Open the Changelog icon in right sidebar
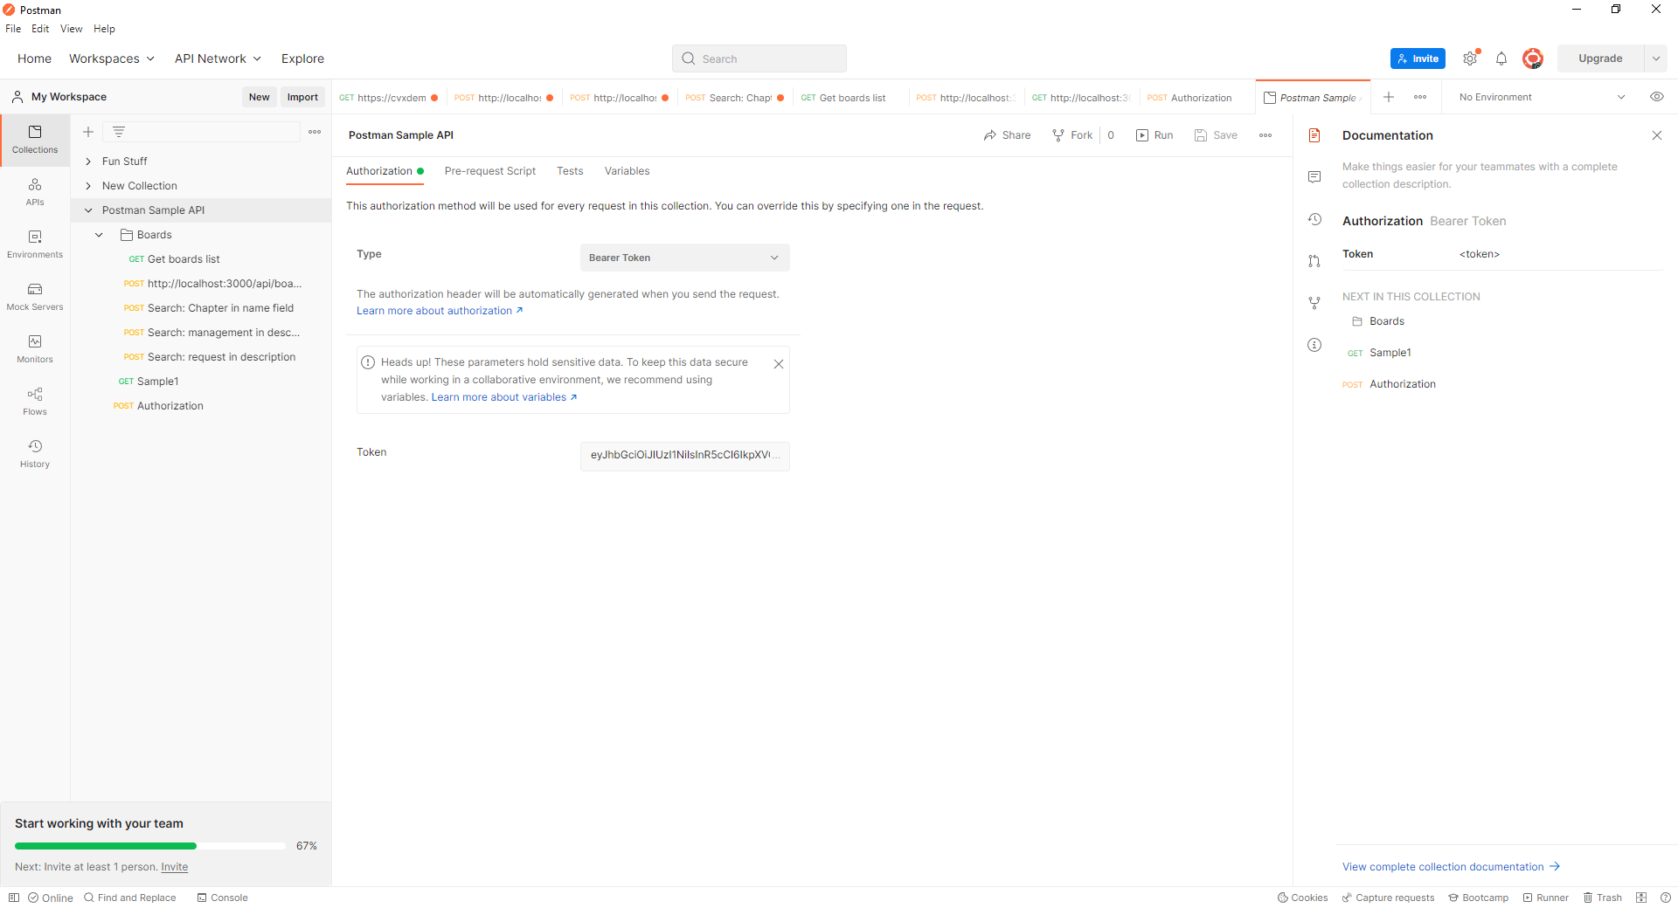 tap(1314, 219)
